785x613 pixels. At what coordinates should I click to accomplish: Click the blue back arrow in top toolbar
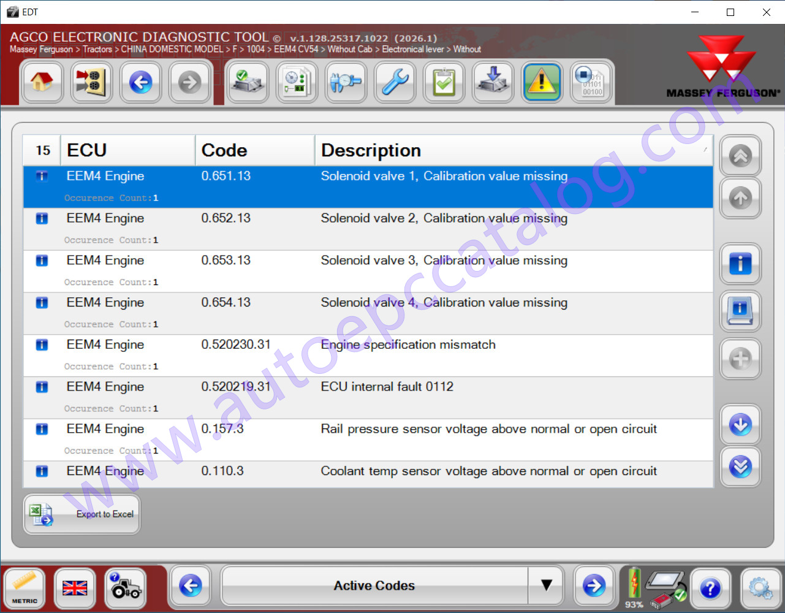point(141,82)
